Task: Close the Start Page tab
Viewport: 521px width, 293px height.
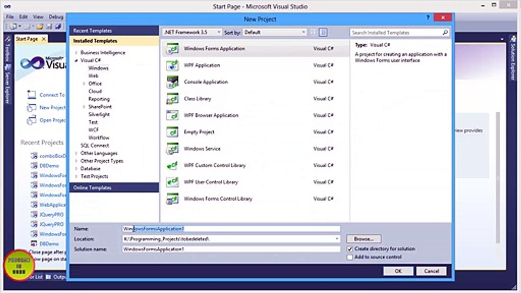Action: pyautogui.click(x=44, y=39)
